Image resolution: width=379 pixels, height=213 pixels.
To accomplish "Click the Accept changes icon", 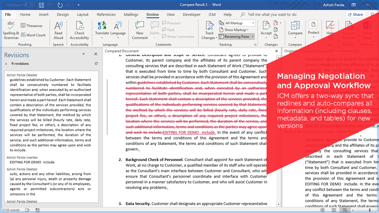I will pos(266,26).
